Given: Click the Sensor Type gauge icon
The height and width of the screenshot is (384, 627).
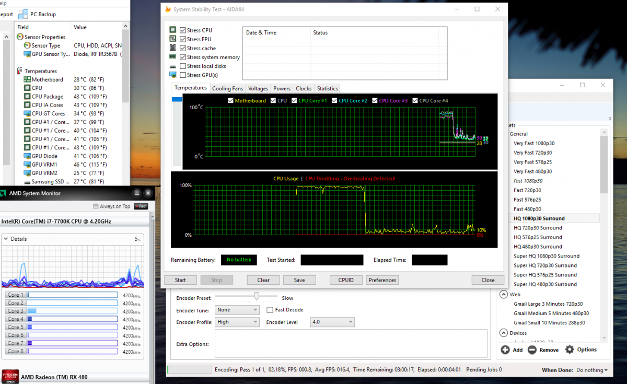Looking at the screenshot, I should click(x=27, y=45).
